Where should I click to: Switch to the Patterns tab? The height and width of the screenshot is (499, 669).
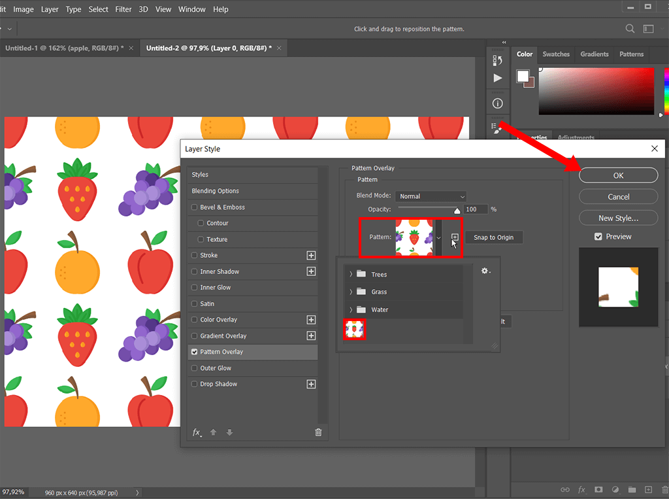click(632, 54)
